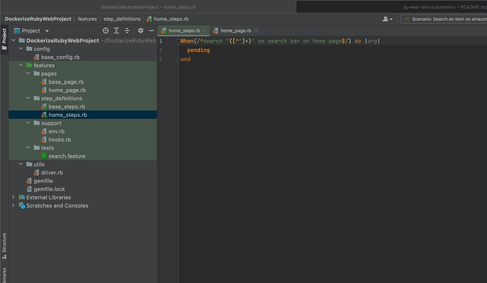Click the Collapse All icon in Project panel
The image size is (487, 283).
pyautogui.click(x=127, y=31)
